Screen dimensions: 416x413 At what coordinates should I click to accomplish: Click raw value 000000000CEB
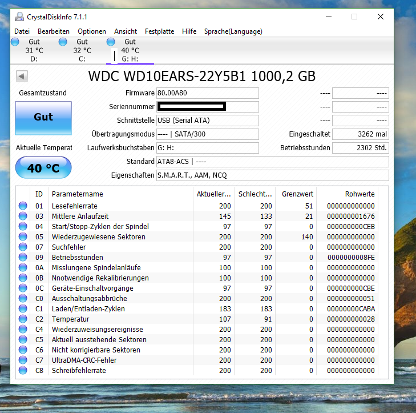tap(351, 227)
